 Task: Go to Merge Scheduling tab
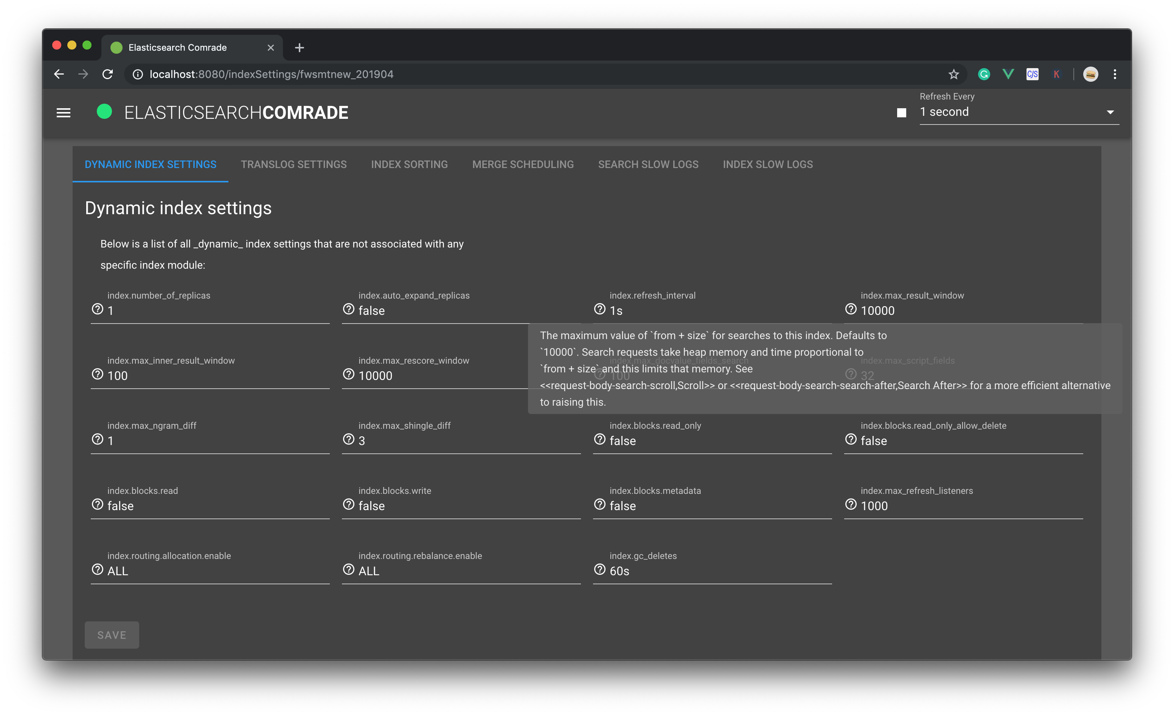pyautogui.click(x=523, y=165)
